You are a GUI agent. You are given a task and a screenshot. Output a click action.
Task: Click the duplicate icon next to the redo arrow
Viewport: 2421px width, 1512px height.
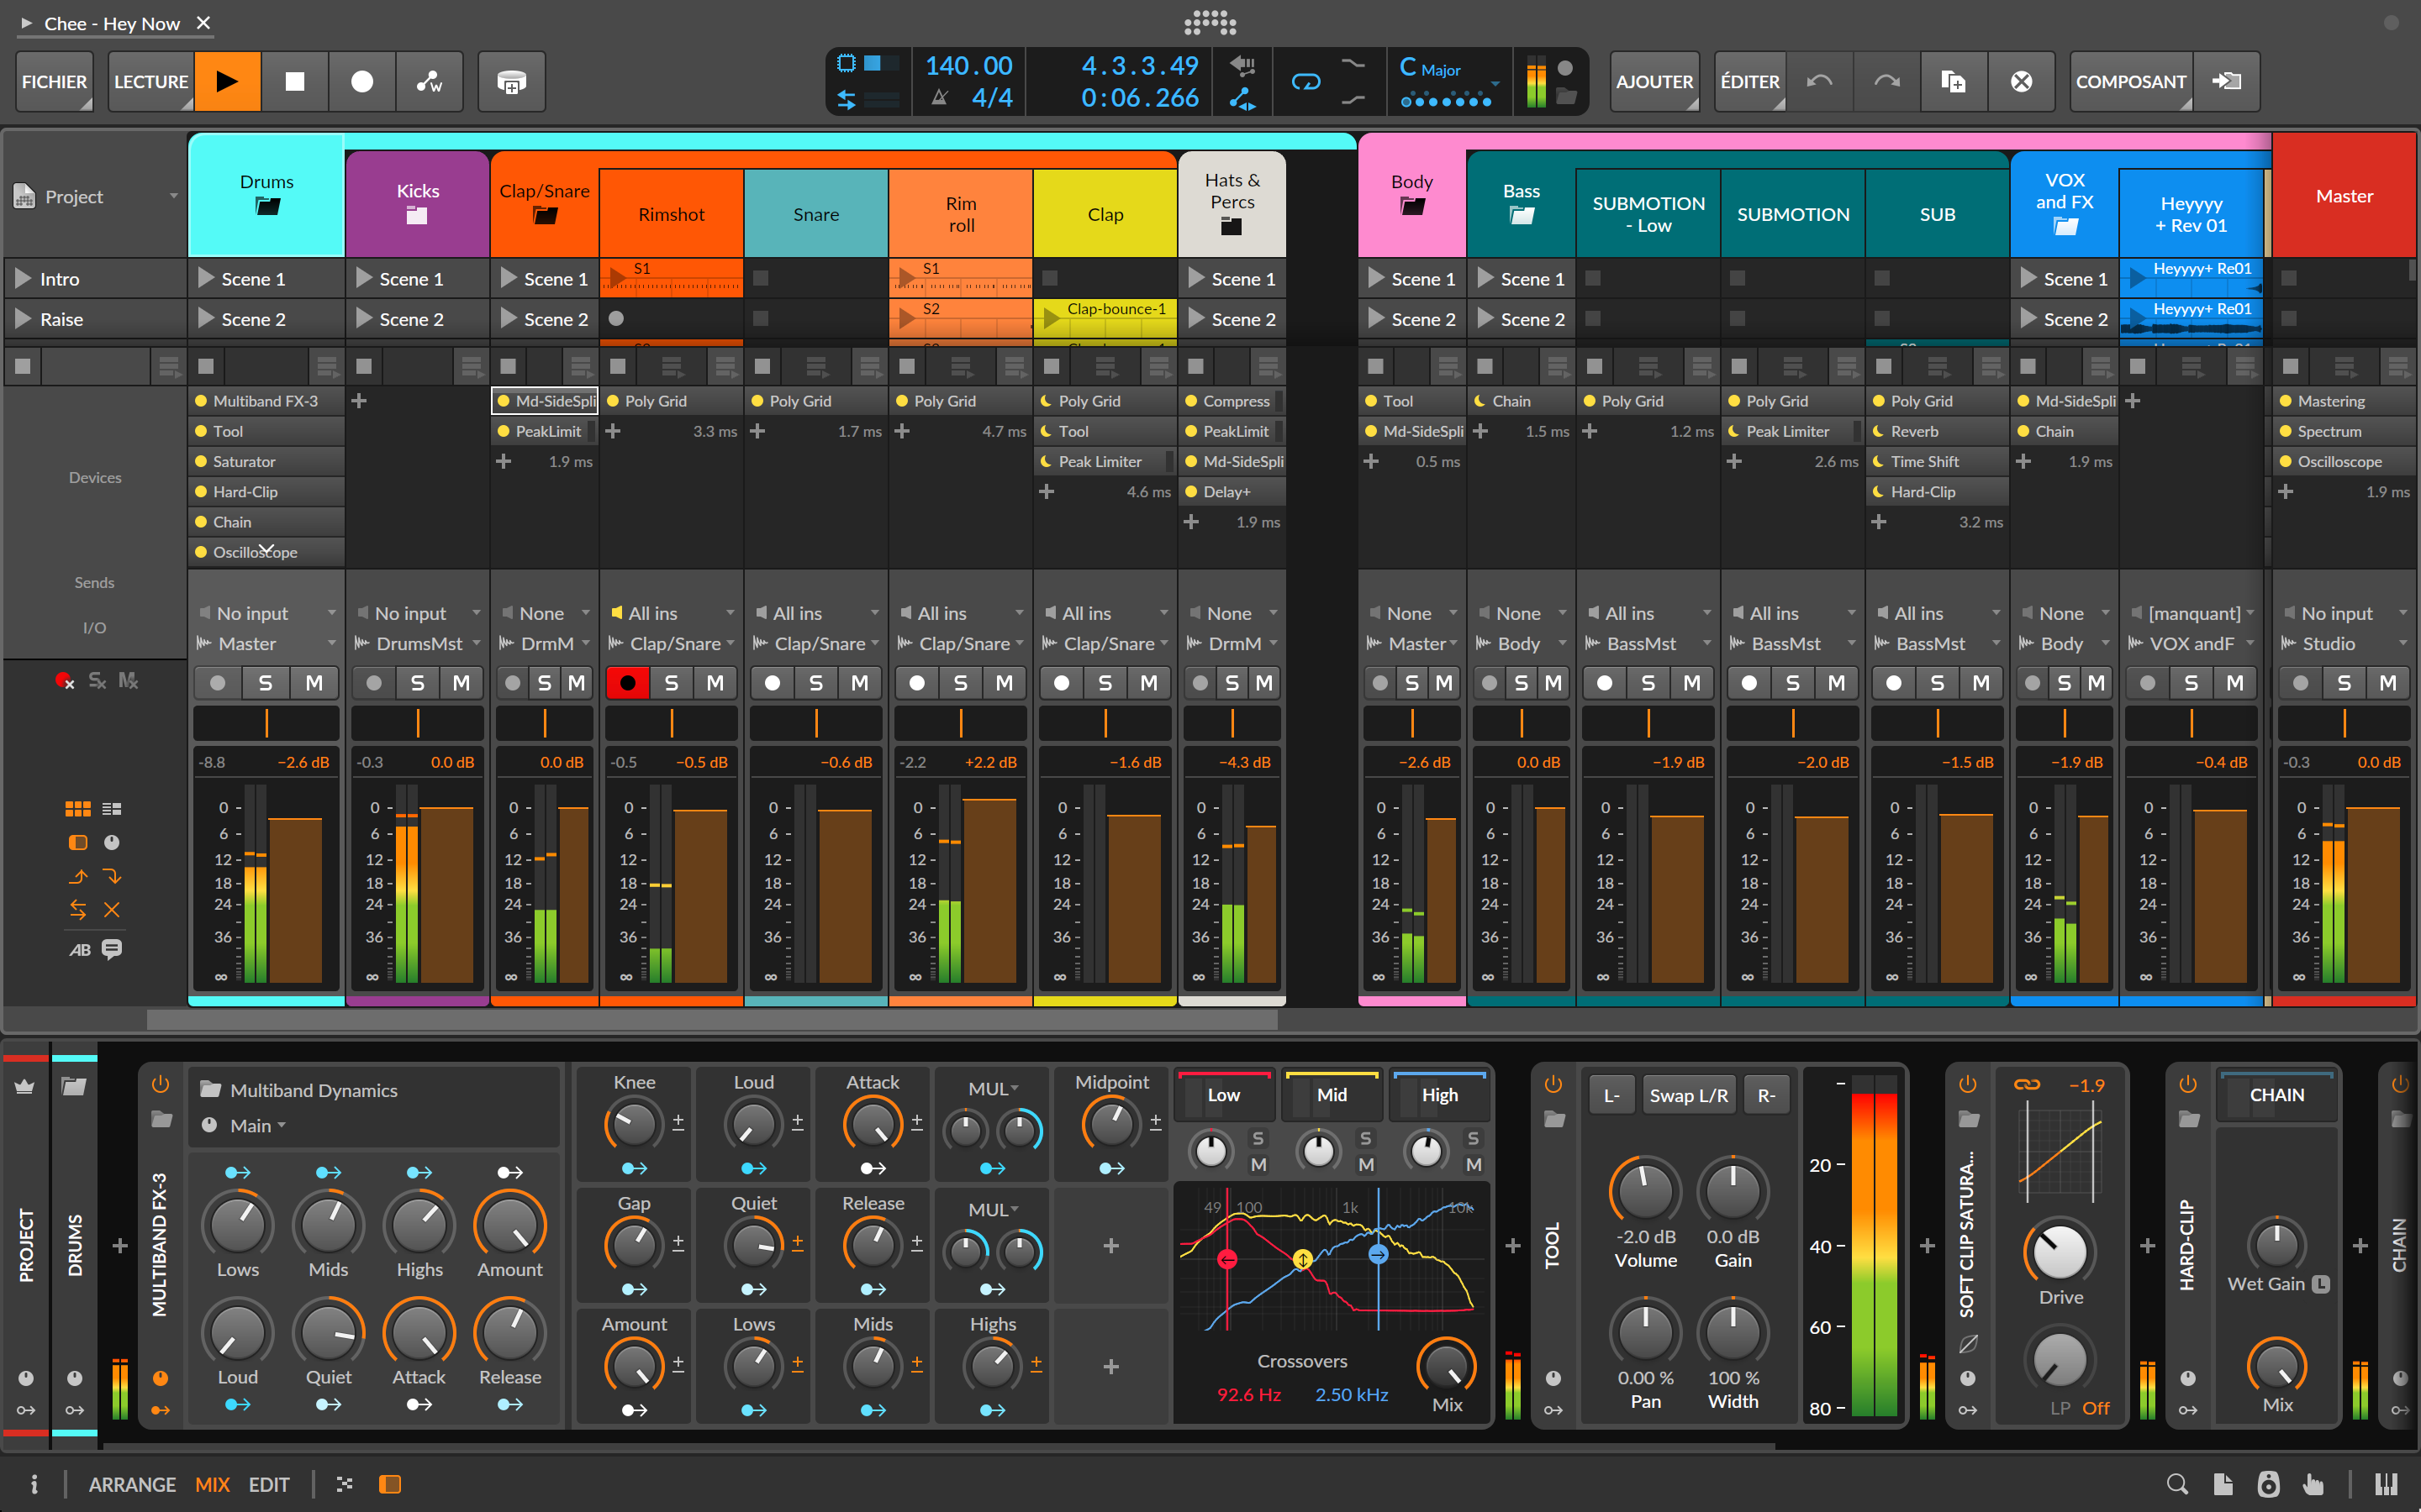click(1954, 81)
